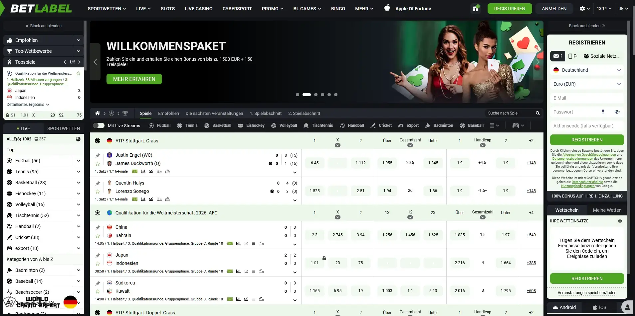The height and width of the screenshot is (316, 635).
Task: Bet on odds 6.45 for Justin Engel
Action: 315,163
